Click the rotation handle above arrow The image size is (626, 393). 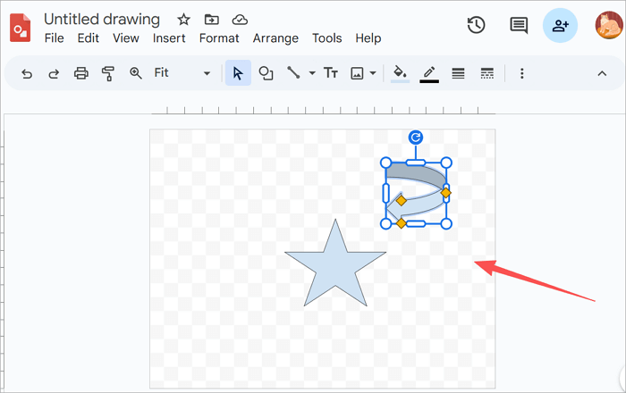tap(416, 138)
